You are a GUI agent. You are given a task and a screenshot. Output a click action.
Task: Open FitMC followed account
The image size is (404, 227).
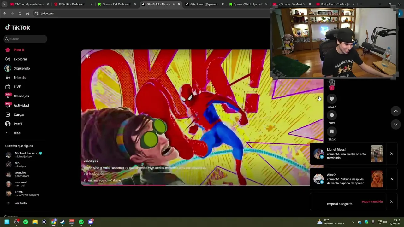click(x=22, y=194)
